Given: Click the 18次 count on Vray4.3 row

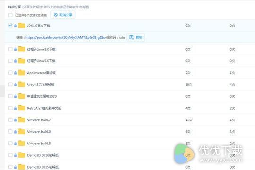Looking at the screenshot, I should (x=189, y=85).
